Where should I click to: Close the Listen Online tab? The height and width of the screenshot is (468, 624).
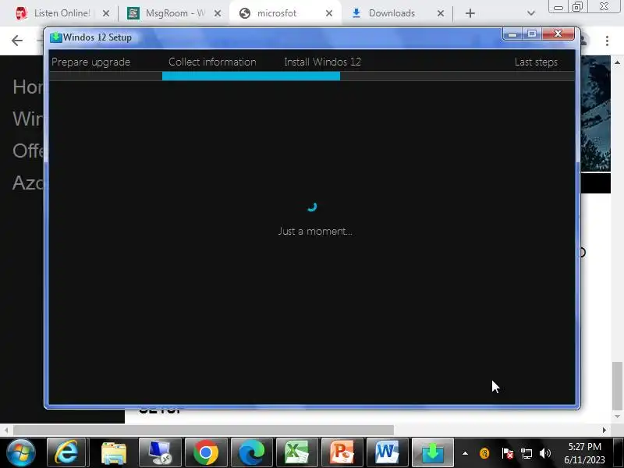coord(106,13)
